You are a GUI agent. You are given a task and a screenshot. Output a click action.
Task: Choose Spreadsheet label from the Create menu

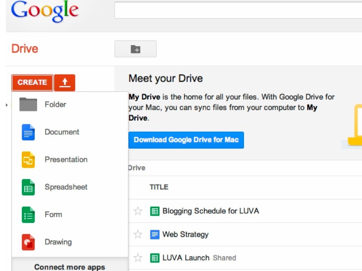click(66, 187)
